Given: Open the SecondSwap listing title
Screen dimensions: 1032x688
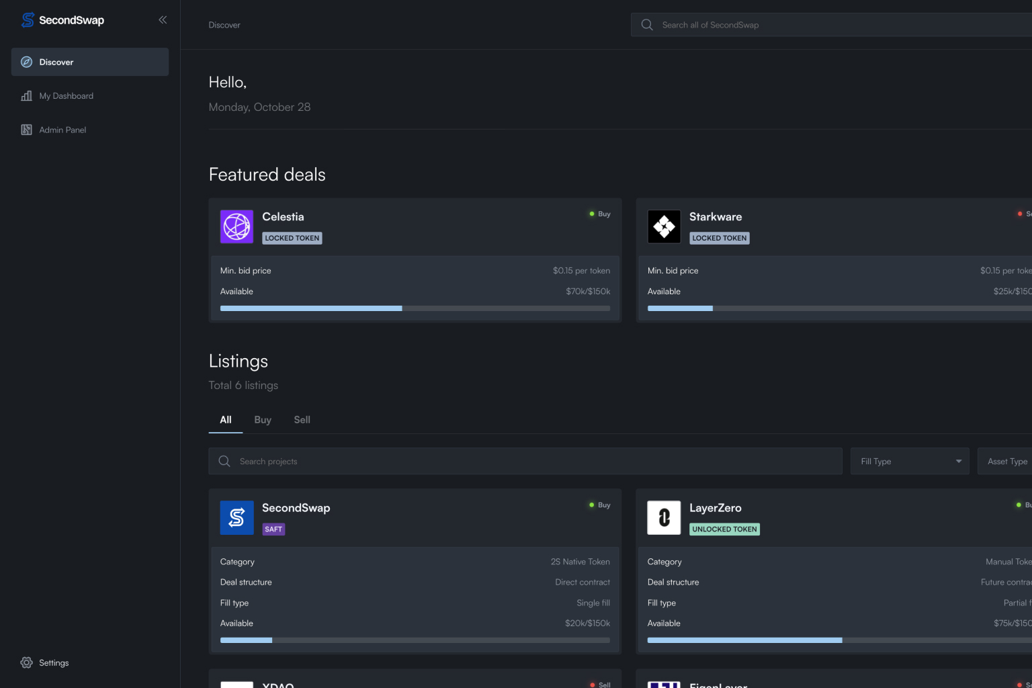Looking at the screenshot, I should click(296, 508).
